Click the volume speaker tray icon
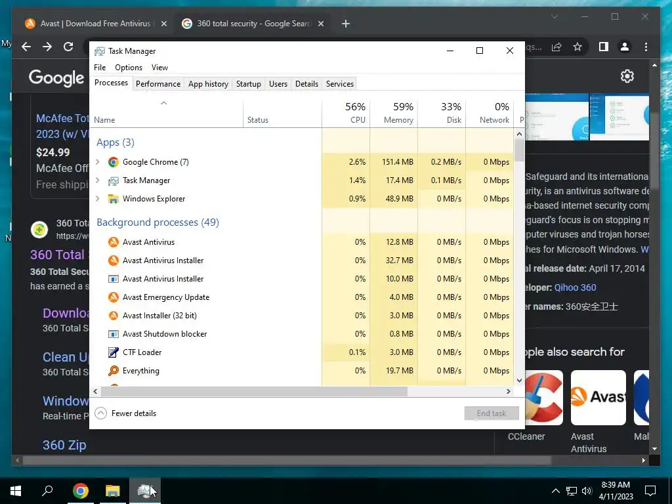The width and height of the screenshot is (672, 504). click(587, 491)
